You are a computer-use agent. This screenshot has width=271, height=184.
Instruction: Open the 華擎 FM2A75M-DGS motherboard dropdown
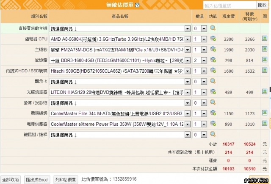(x=120, y=50)
